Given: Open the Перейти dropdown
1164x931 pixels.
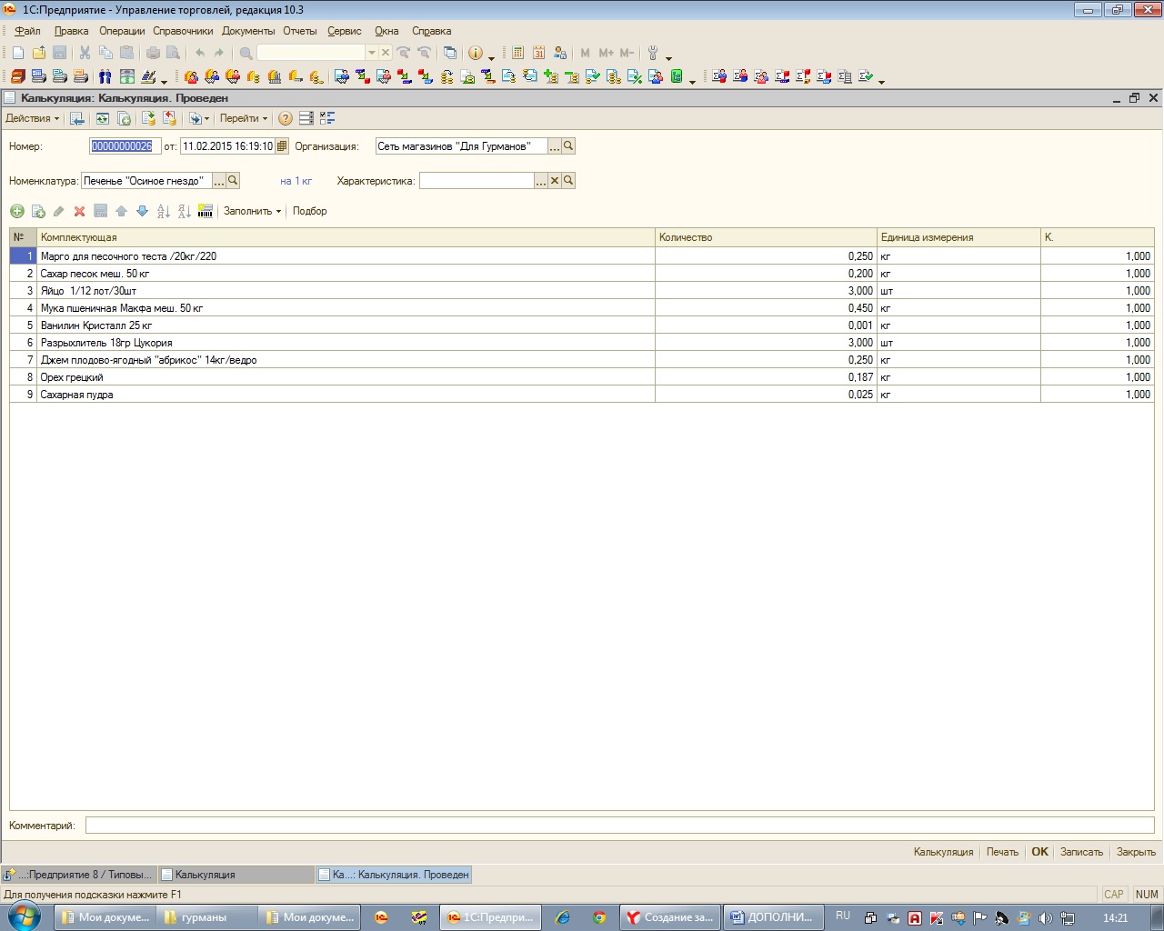Looking at the screenshot, I should coord(244,118).
